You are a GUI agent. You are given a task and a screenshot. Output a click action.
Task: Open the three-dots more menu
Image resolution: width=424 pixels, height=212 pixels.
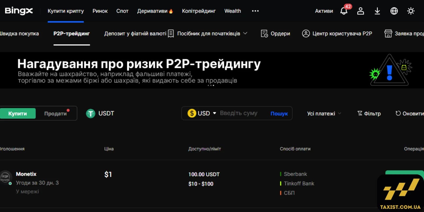click(255, 11)
